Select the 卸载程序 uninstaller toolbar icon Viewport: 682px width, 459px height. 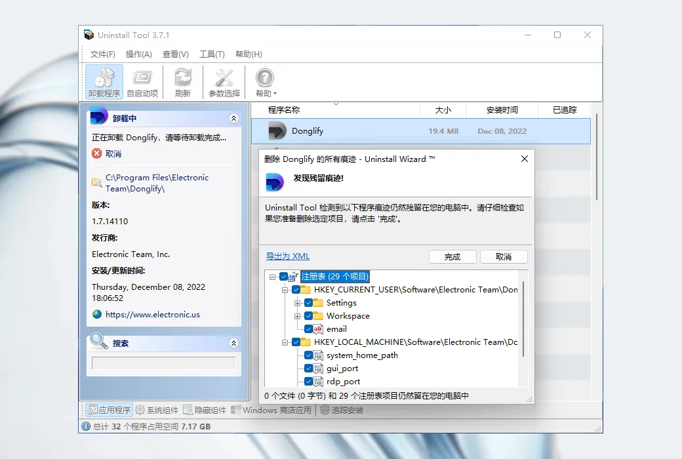104,82
